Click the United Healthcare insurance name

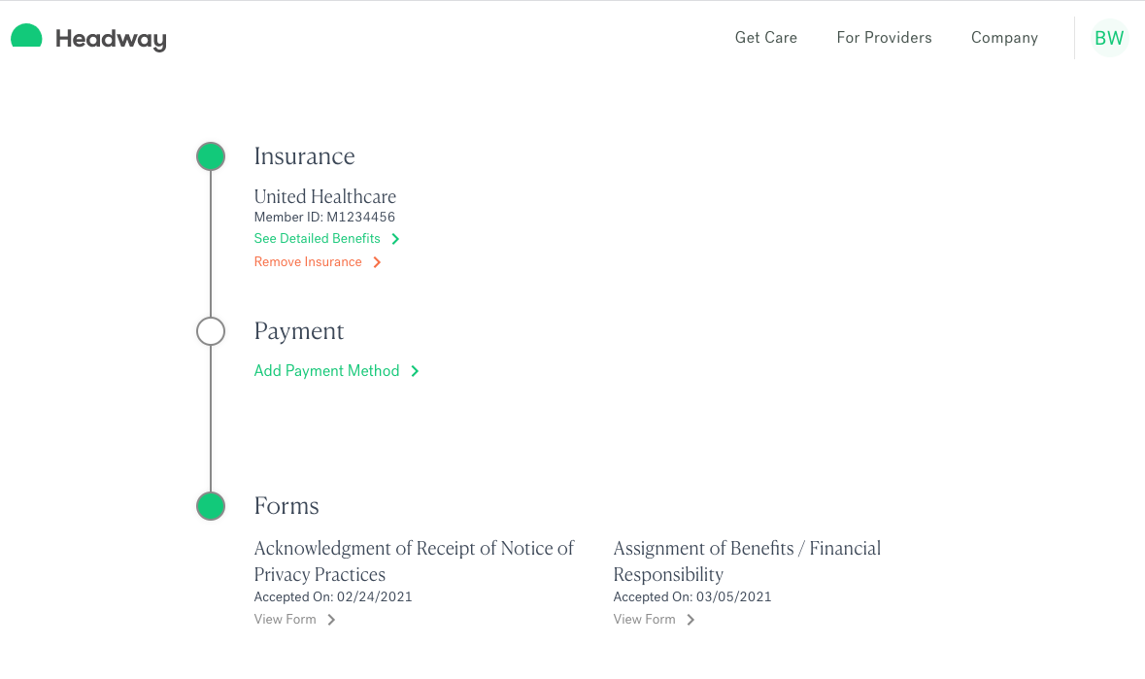click(325, 196)
